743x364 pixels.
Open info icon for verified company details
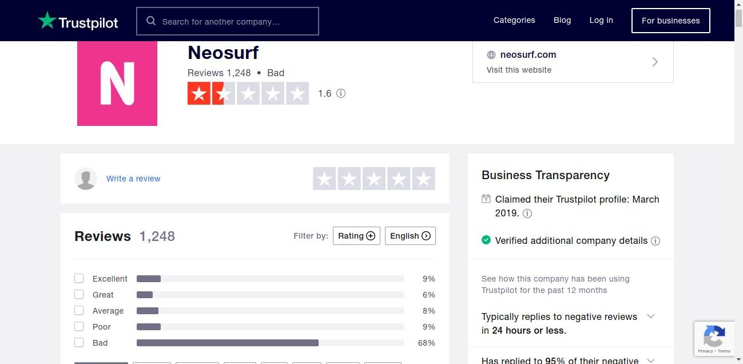(x=655, y=241)
